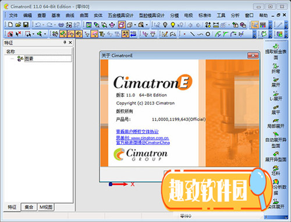This screenshot has height=222, width=291.
Task: Open the green pick cursor dropdown arrow
Action: pyautogui.click(x=45, y=34)
